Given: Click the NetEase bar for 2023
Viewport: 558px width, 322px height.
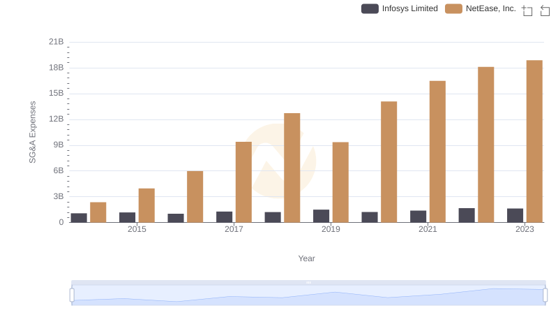Looking at the screenshot, I should click(534, 141).
